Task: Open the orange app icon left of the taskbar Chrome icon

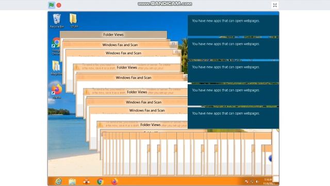Action: pyautogui.click(x=86, y=181)
